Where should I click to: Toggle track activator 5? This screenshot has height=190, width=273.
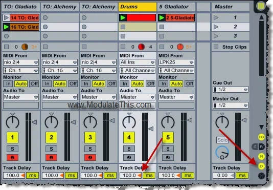[x=168, y=137]
